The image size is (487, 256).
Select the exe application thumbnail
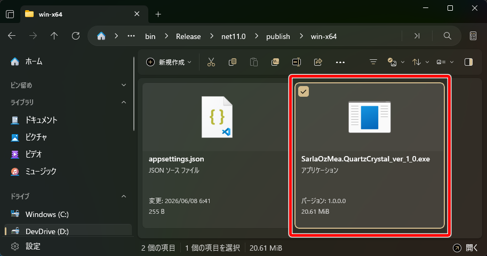[369, 117]
